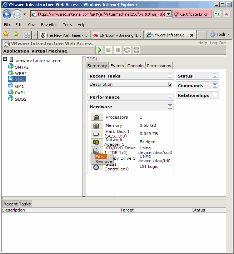This screenshot has height=254, width=234.
Task: Power on the virtual machine with play button
Action: [x=99, y=50]
